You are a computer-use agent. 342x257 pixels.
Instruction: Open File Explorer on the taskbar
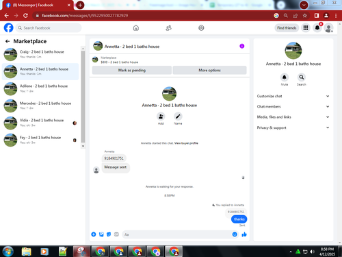26,252
